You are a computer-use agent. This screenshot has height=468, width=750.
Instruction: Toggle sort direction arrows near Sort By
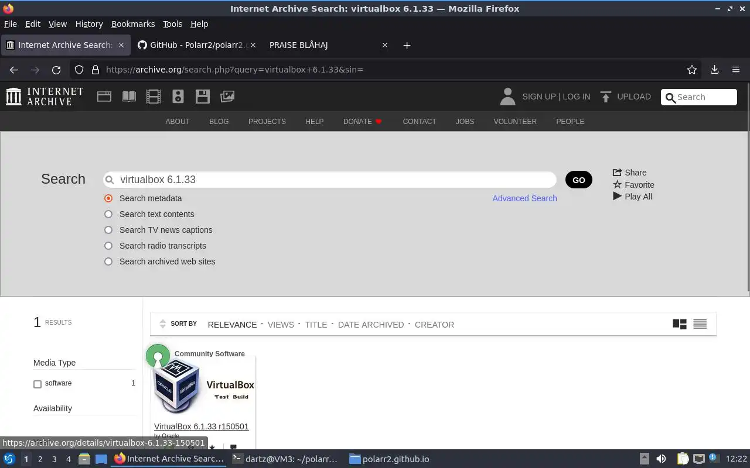click(163, 324)
